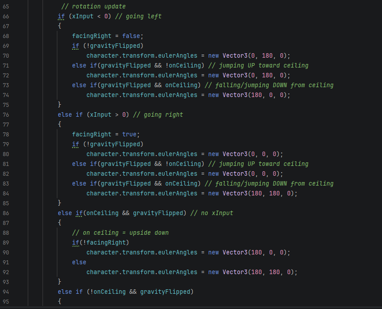
Task: Click the else keyword on line 91
Action: tap(79, 262)
